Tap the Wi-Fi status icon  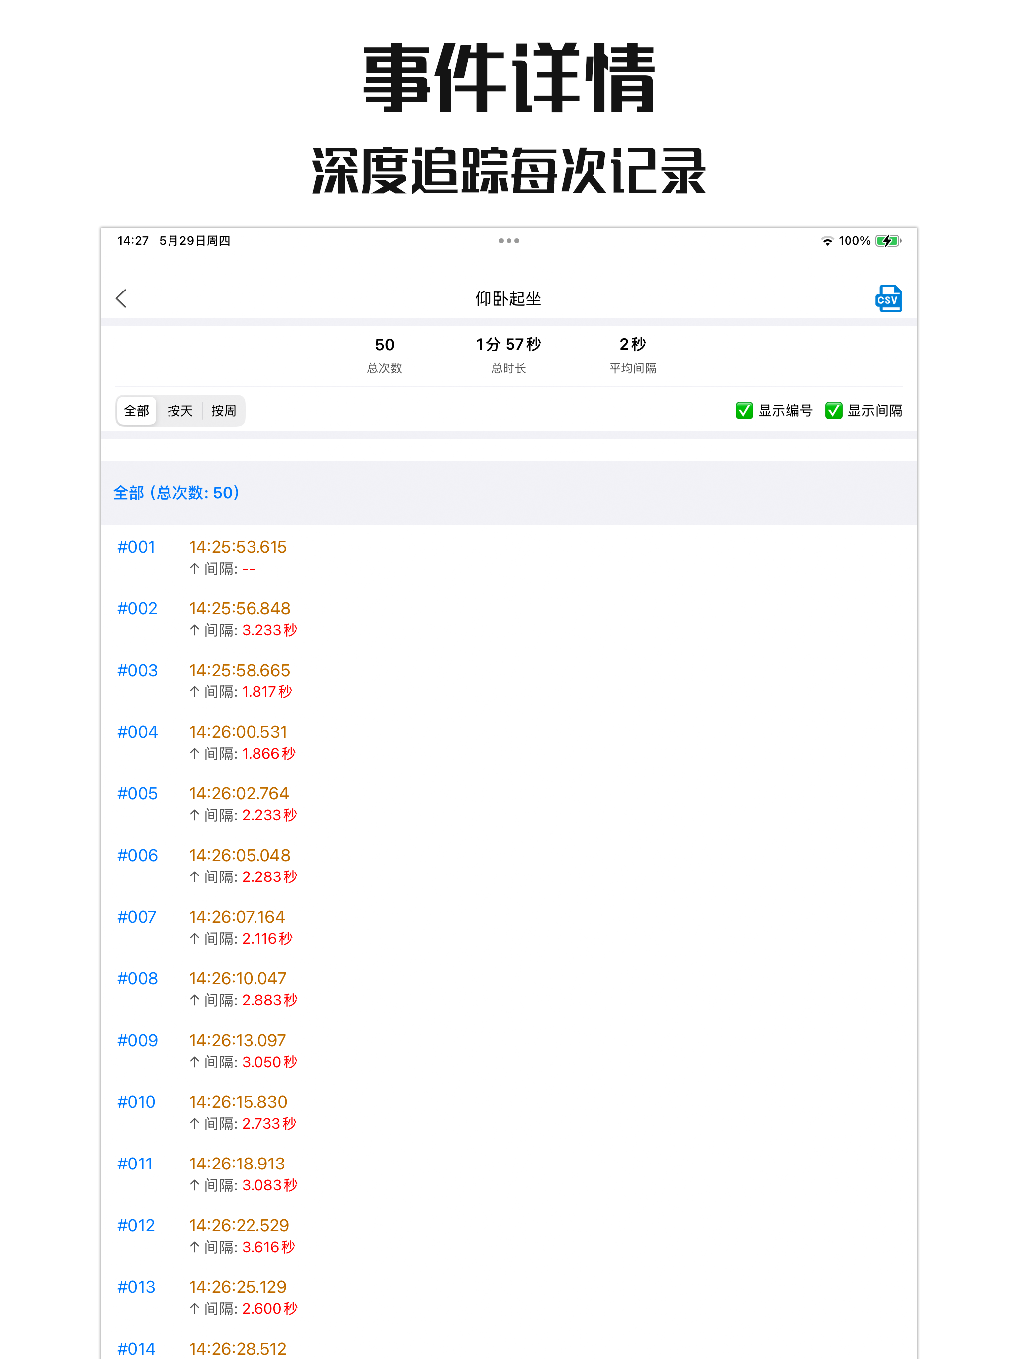827,241
